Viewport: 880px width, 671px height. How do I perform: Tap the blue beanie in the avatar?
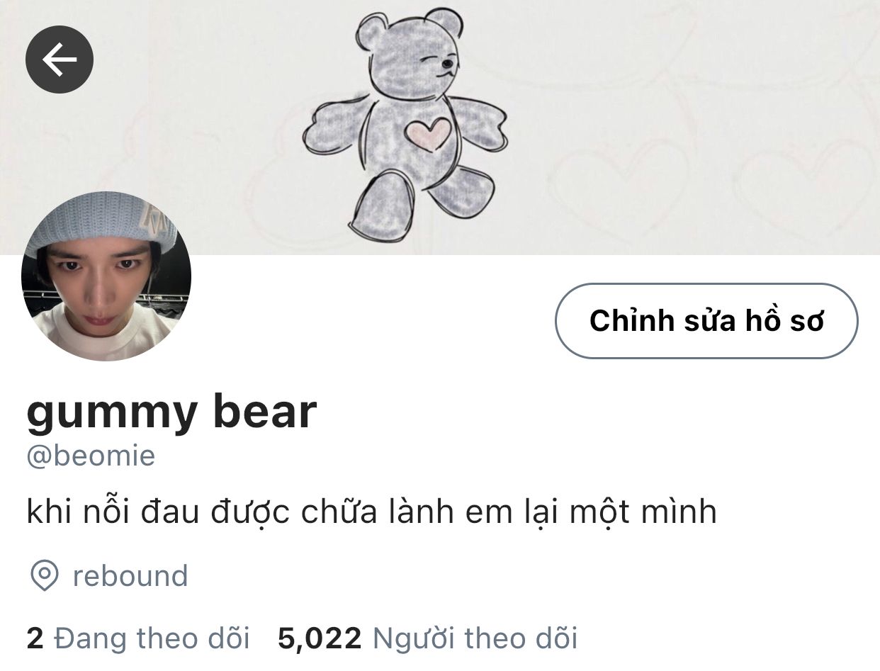(106, 220)
